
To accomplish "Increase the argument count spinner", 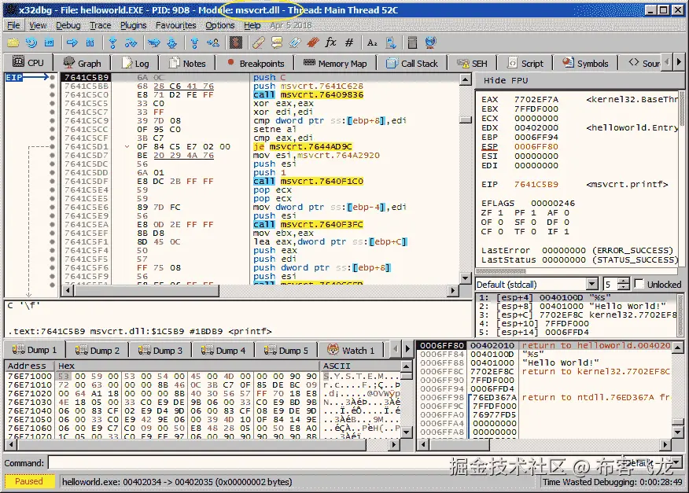I will point(624,281).
